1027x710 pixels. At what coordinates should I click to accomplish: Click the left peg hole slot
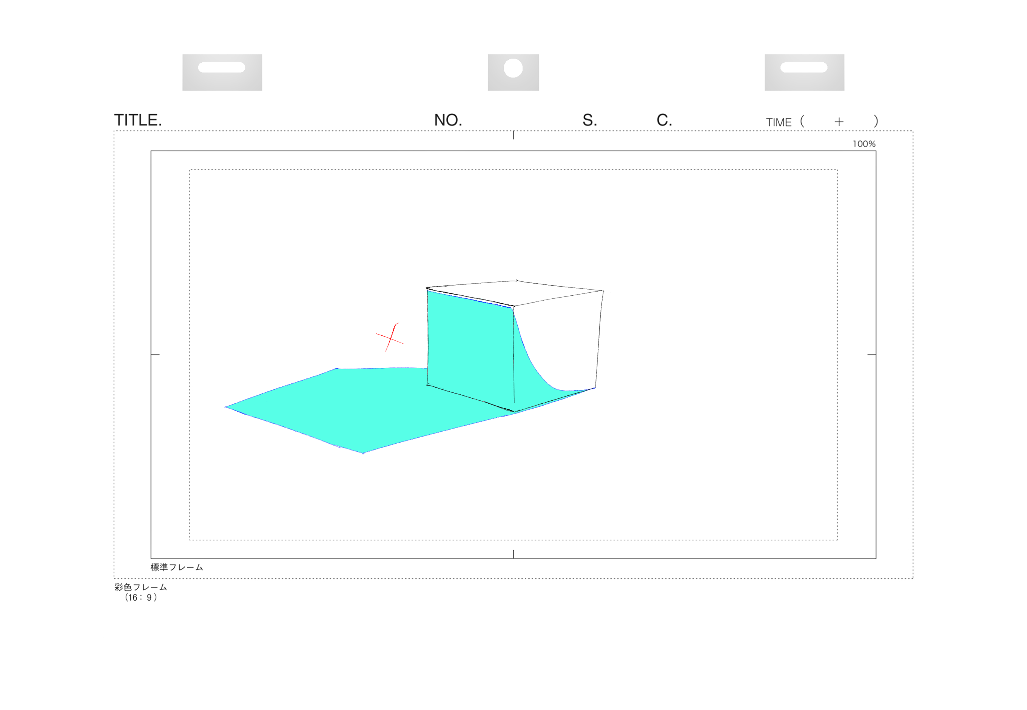click(x=222, y=68)
